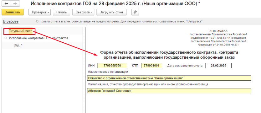Click the report date field 28.02.2025
The height and width of the screenshot is (113, 261).
218,66
